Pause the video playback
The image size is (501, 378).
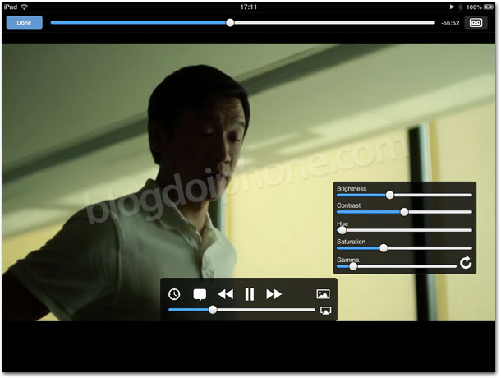point(250,294)
